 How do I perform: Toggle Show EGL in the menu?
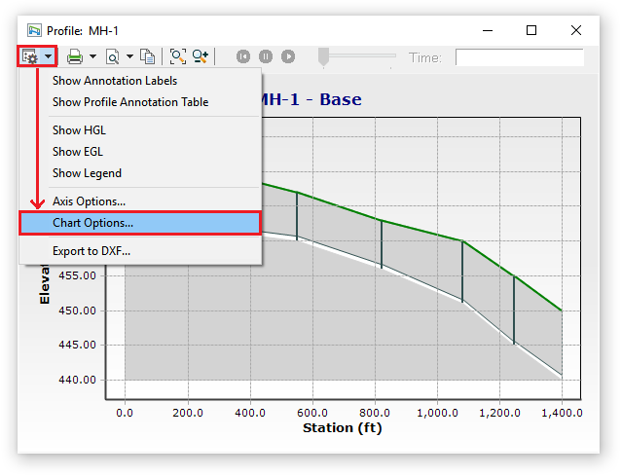[x=77, y=152]
